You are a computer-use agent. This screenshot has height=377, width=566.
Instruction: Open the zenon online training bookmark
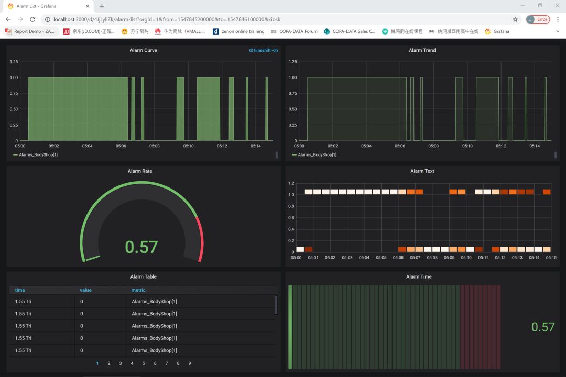[x=238, y=31]
